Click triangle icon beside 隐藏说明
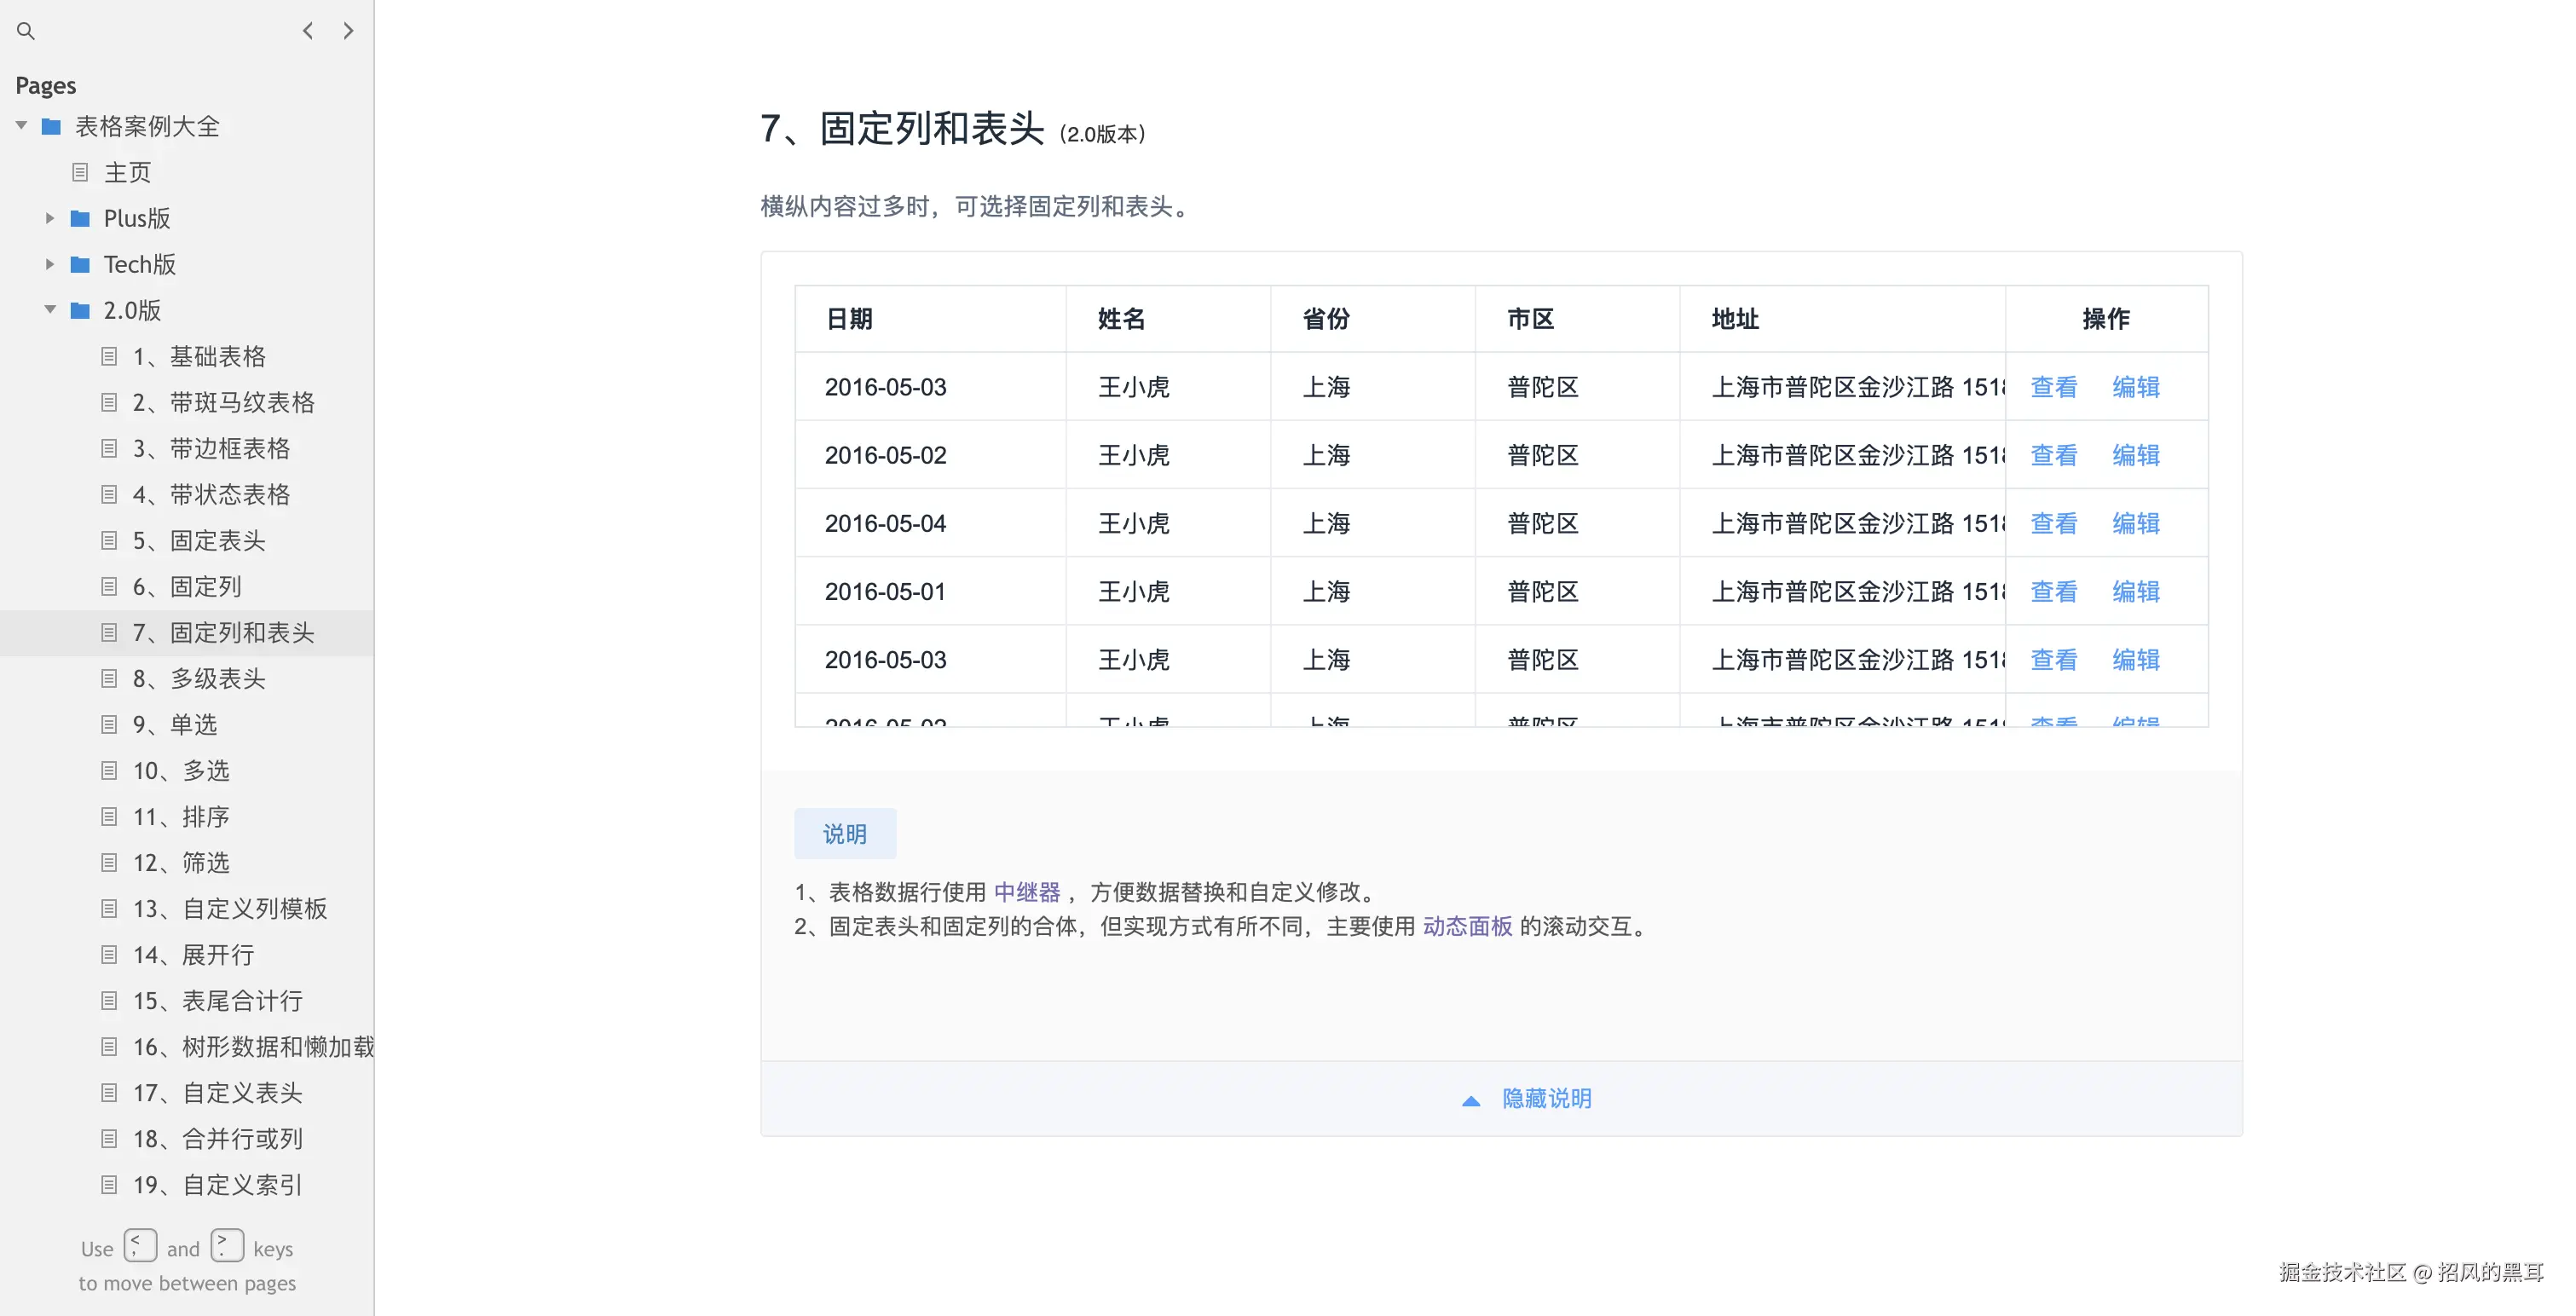 point(1470,1100)
